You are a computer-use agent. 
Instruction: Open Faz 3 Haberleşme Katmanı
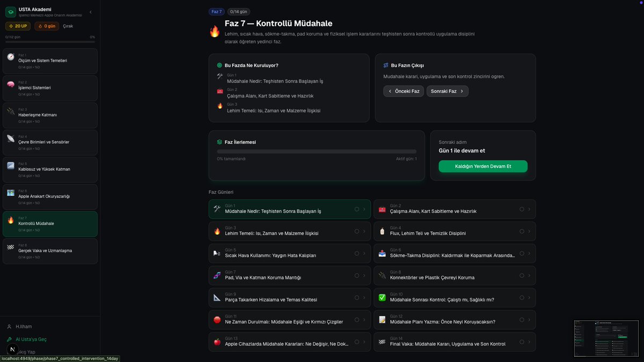tap(50, 115)
